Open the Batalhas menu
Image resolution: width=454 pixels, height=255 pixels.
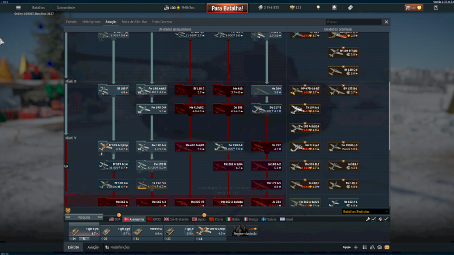39,7
